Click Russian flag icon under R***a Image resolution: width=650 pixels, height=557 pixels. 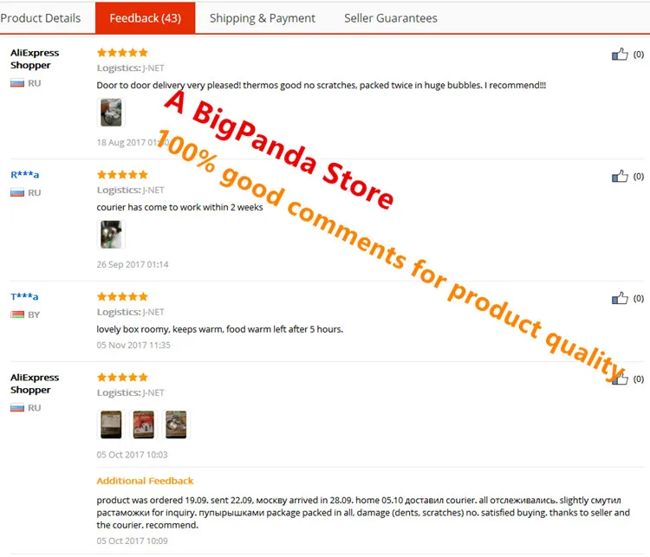[17, 192]
